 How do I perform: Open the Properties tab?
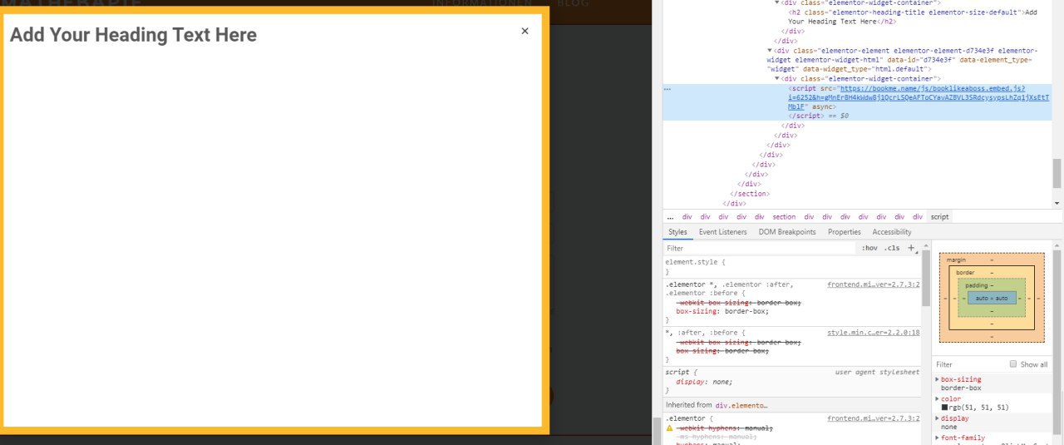[845, 232]
